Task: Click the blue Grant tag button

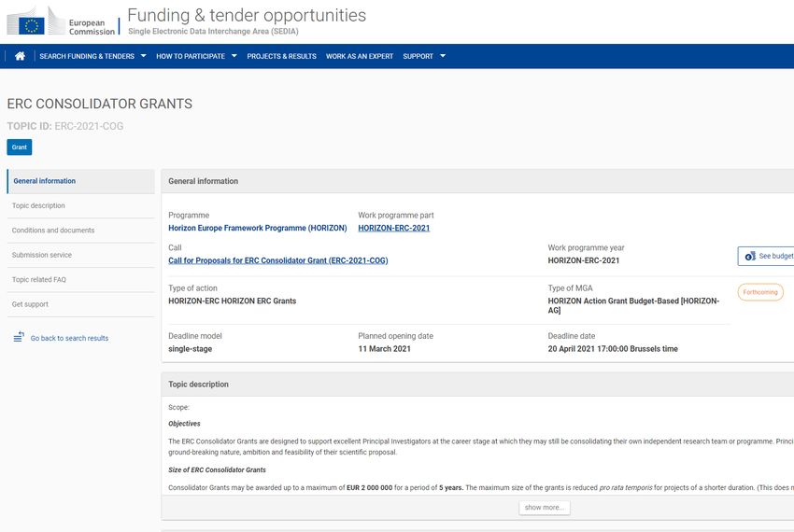Action: (x=20, y=147)
